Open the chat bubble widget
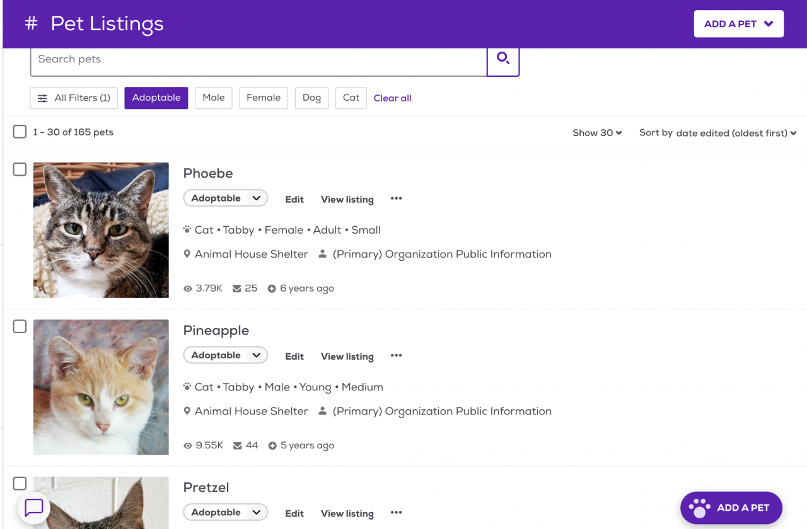807x529 pixels. click(34, 508)
